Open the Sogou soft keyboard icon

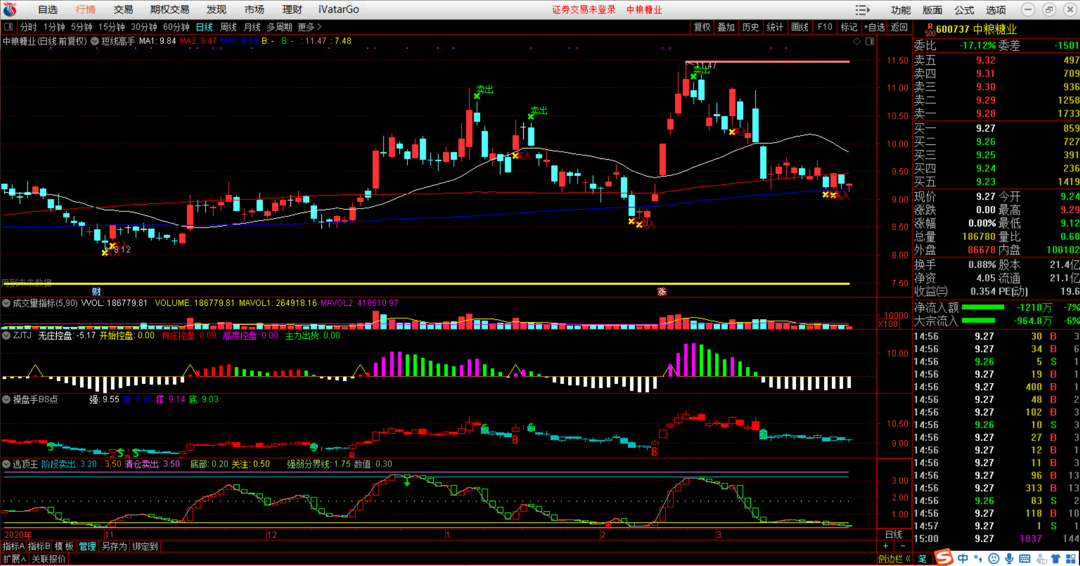click(x=1025, y=559)
